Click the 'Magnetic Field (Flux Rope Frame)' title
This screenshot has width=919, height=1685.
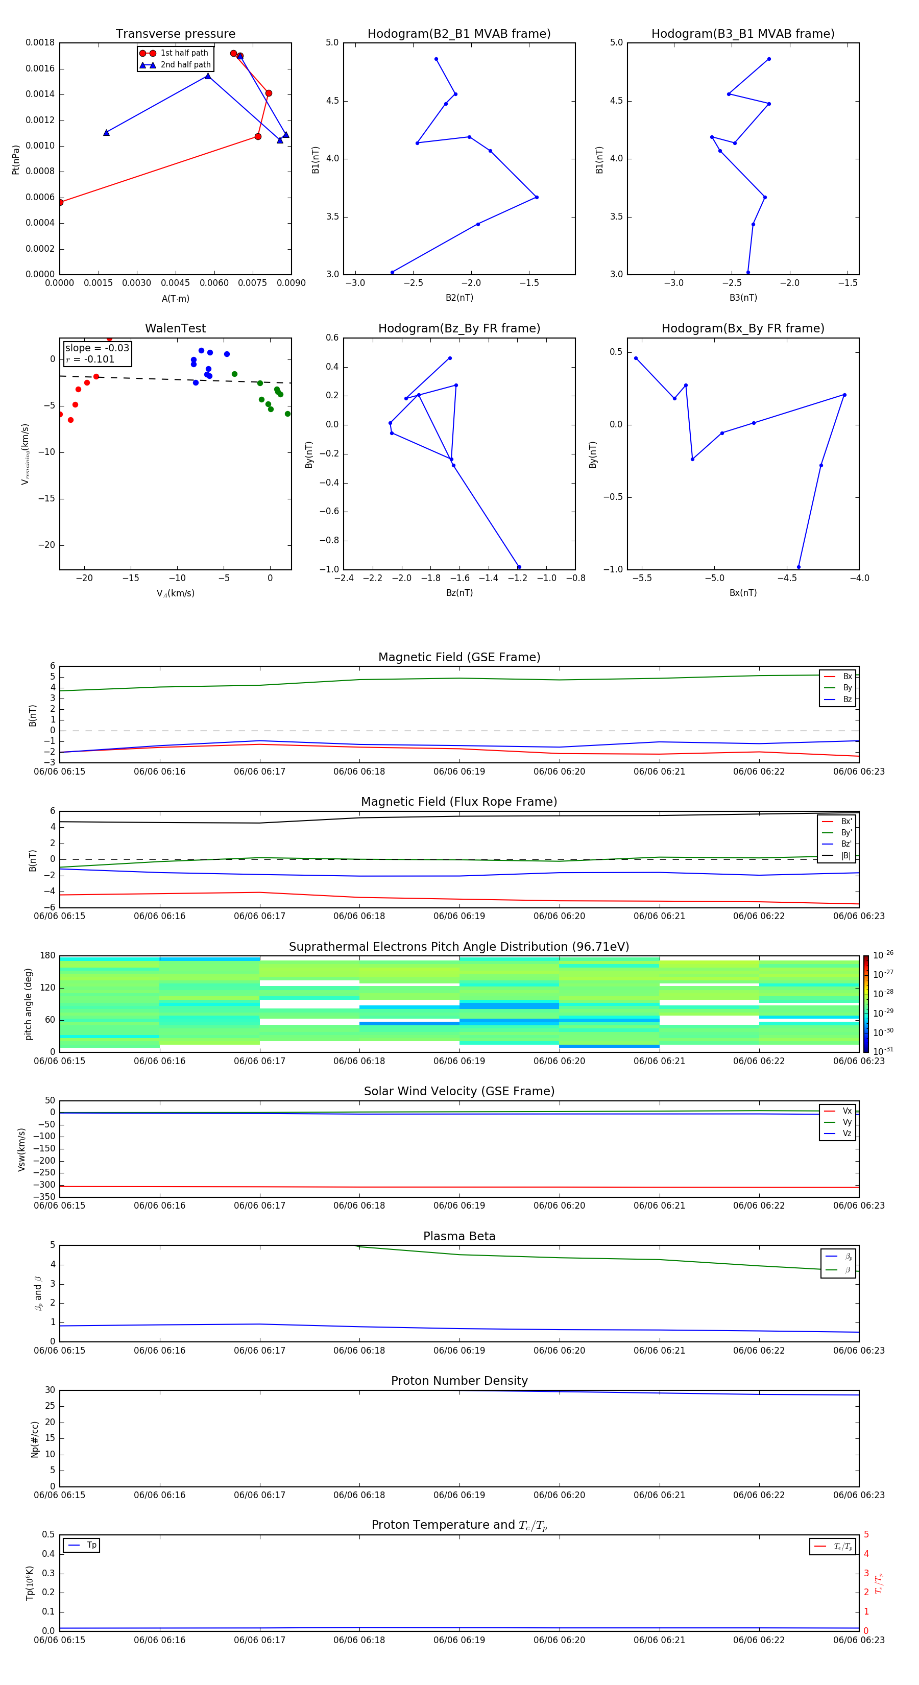[x=459, y=802]
